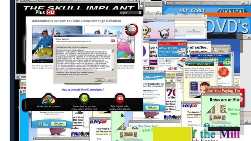The width and height of the screenshot is (251, 141).
Task: Select 'Gets highest video quality automatically!' caption
Action: [x=120, y=108]
